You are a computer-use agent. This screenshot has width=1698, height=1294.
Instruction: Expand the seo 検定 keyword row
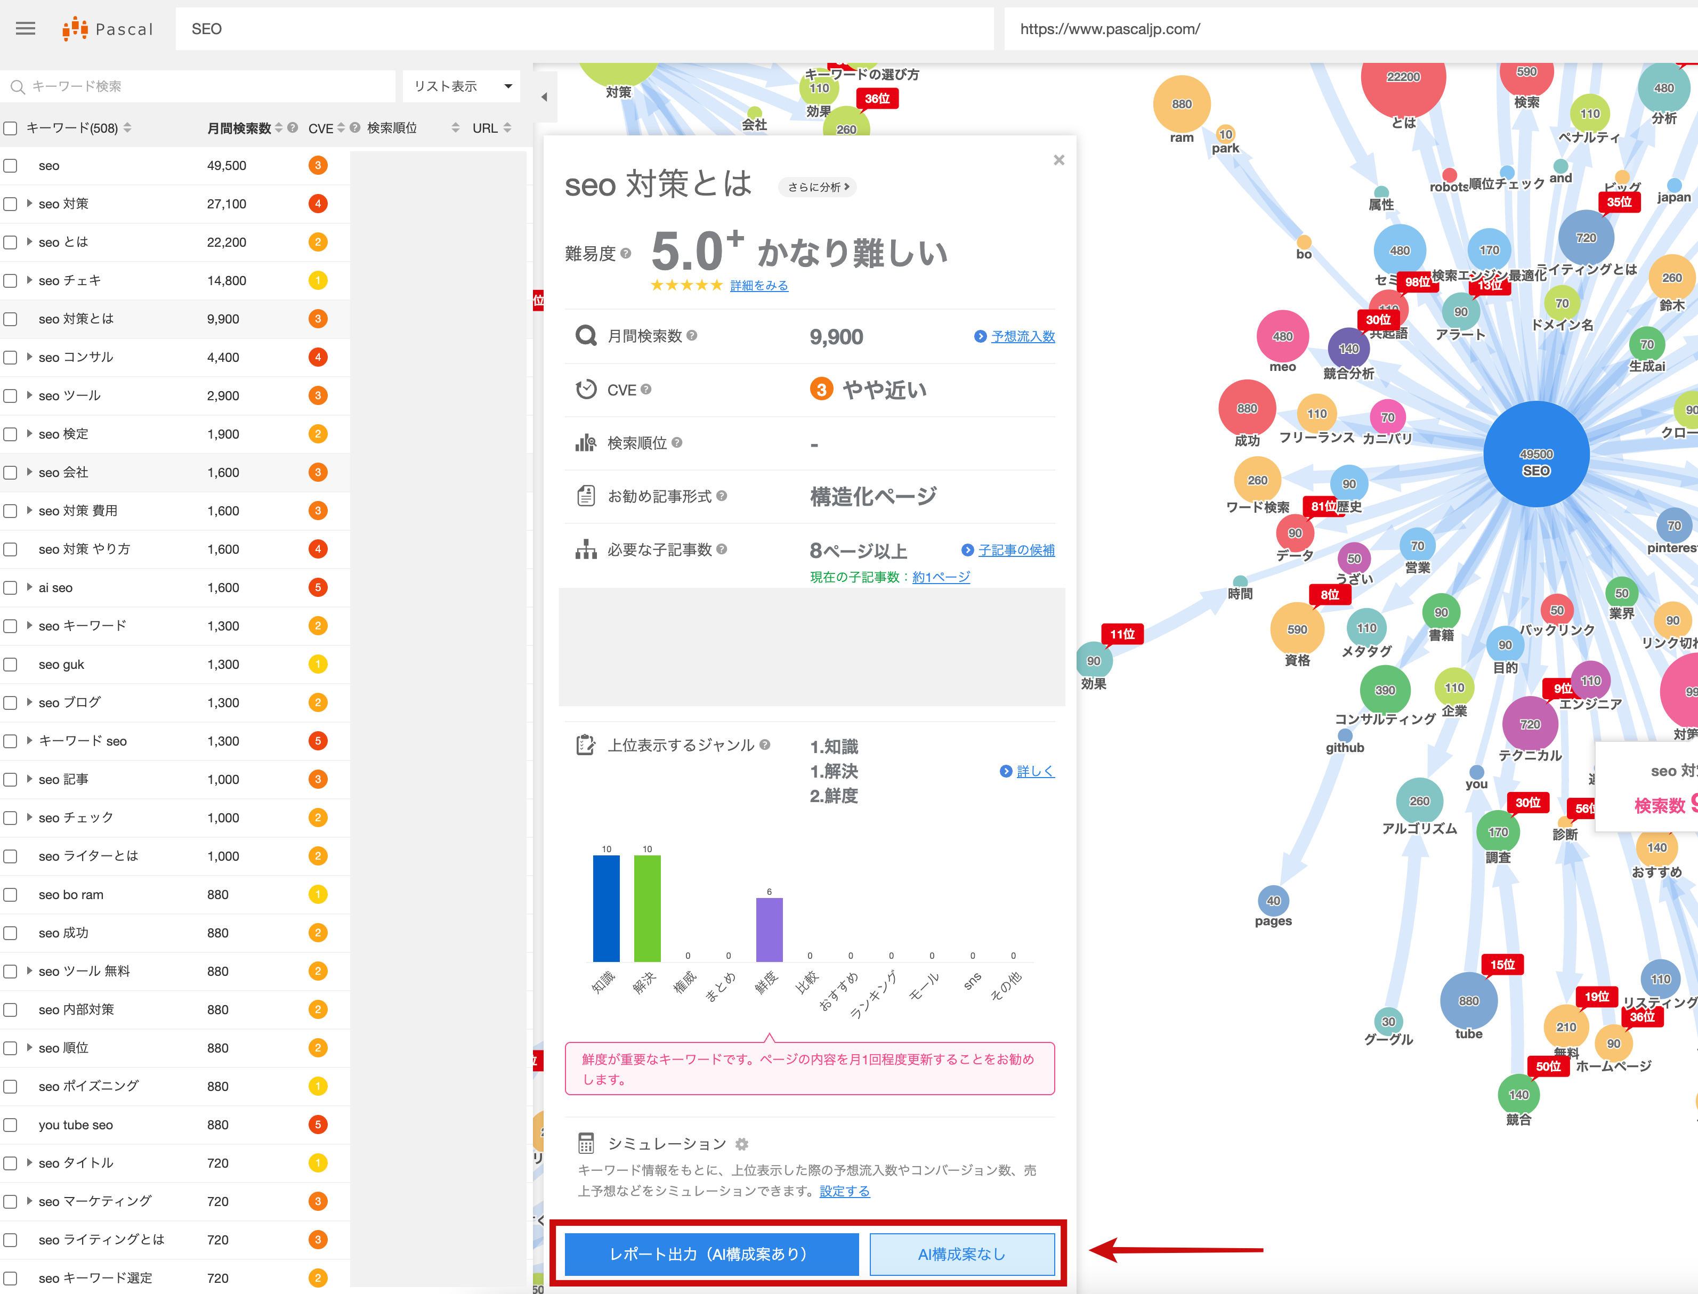click(x=29, y=434)
